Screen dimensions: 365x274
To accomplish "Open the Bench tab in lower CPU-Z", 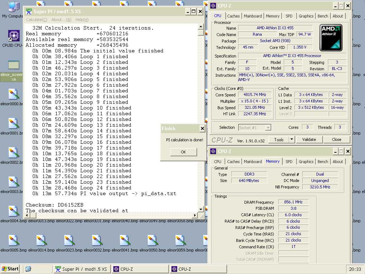I will pos(323,162).
